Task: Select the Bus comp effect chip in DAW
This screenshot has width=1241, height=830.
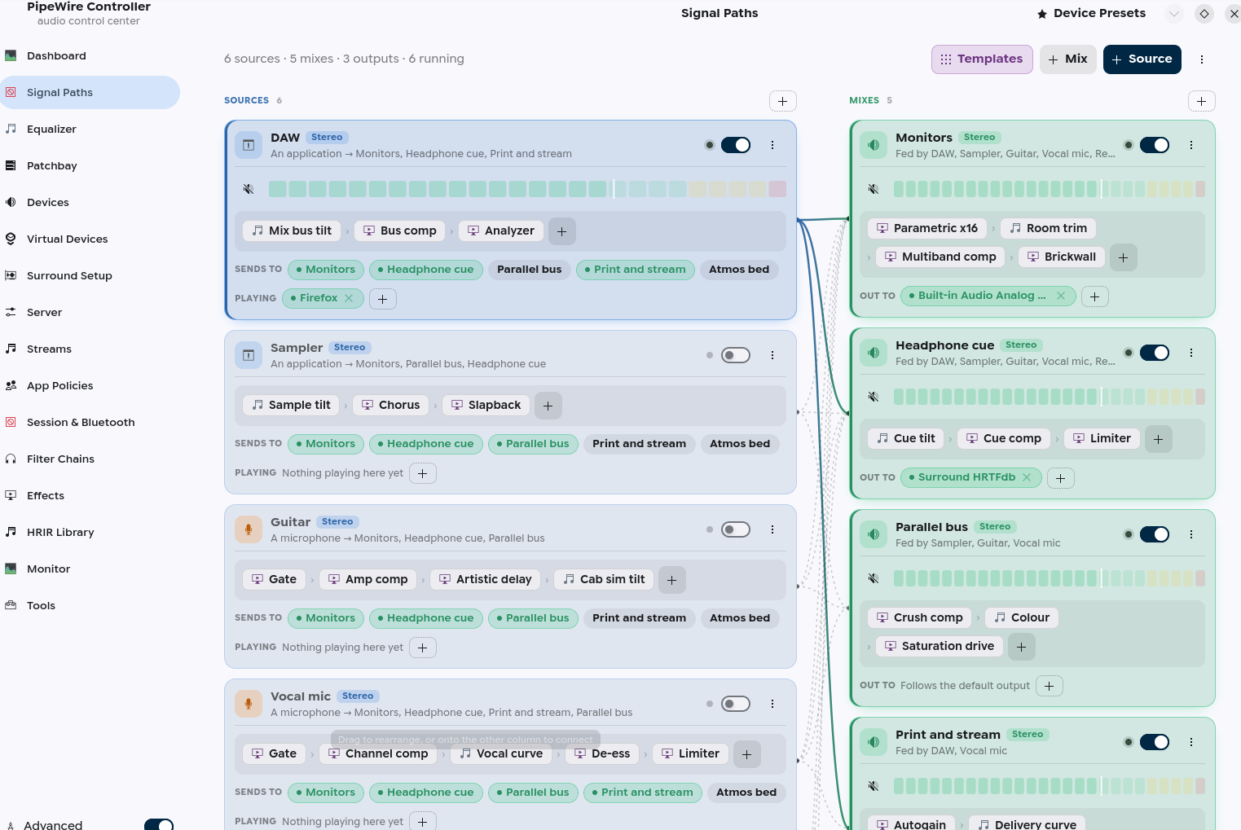Action: (x=399, y=231)
